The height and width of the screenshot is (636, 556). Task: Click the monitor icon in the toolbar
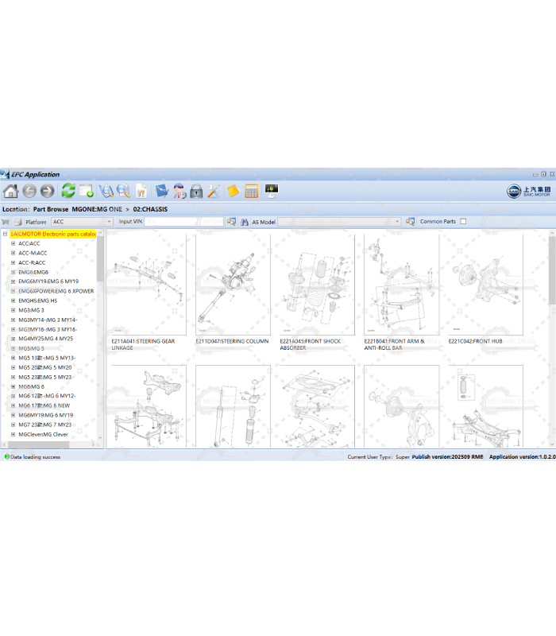tap(272, 191)
